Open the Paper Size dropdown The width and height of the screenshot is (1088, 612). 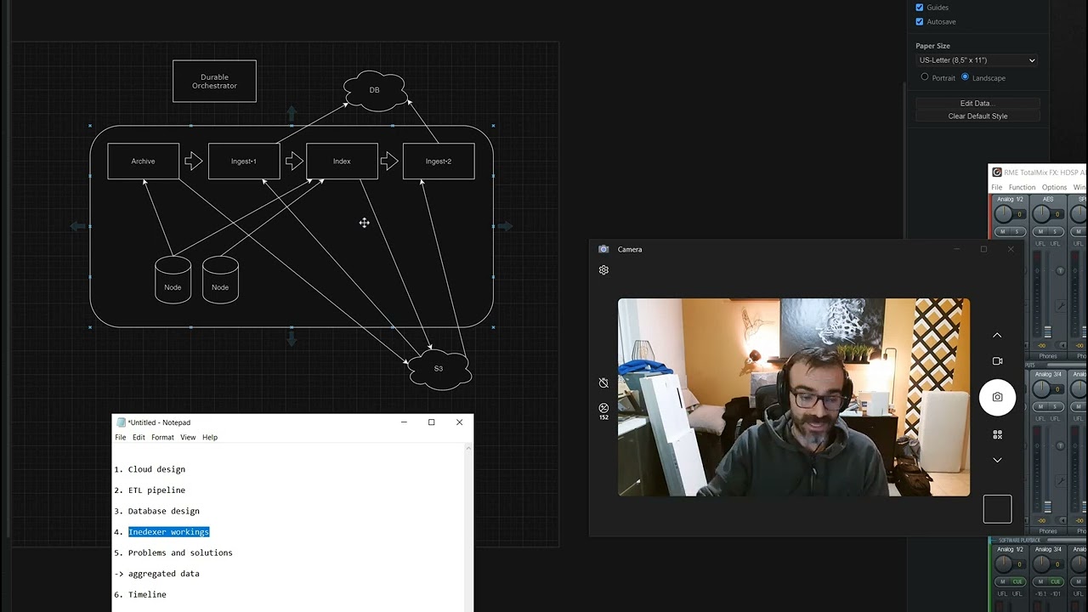(977, 60)
